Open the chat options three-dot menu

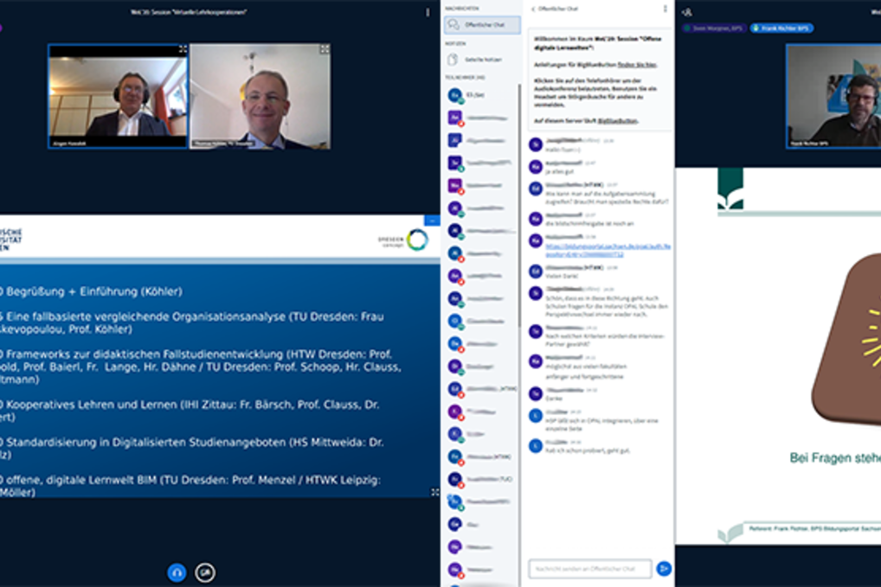pos(665,9)
